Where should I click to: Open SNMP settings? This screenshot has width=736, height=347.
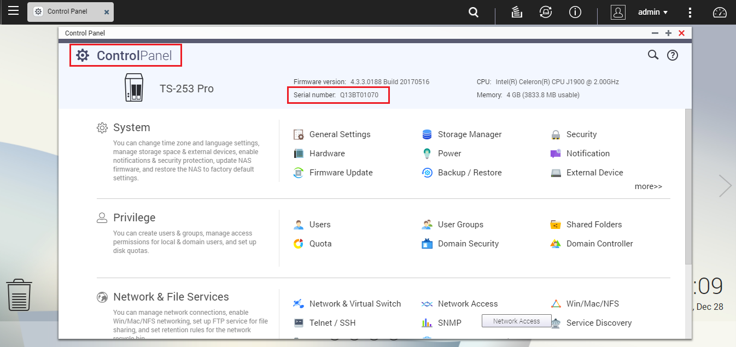coord(442,323)
